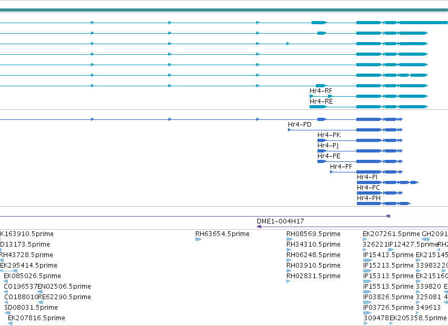This screenshot has height=326, width=448.
Task: Select the 309478 EST label
Action: [376, 318]
